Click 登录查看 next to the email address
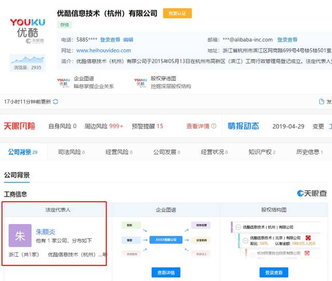The image size is (332, 281). [287, 39]
